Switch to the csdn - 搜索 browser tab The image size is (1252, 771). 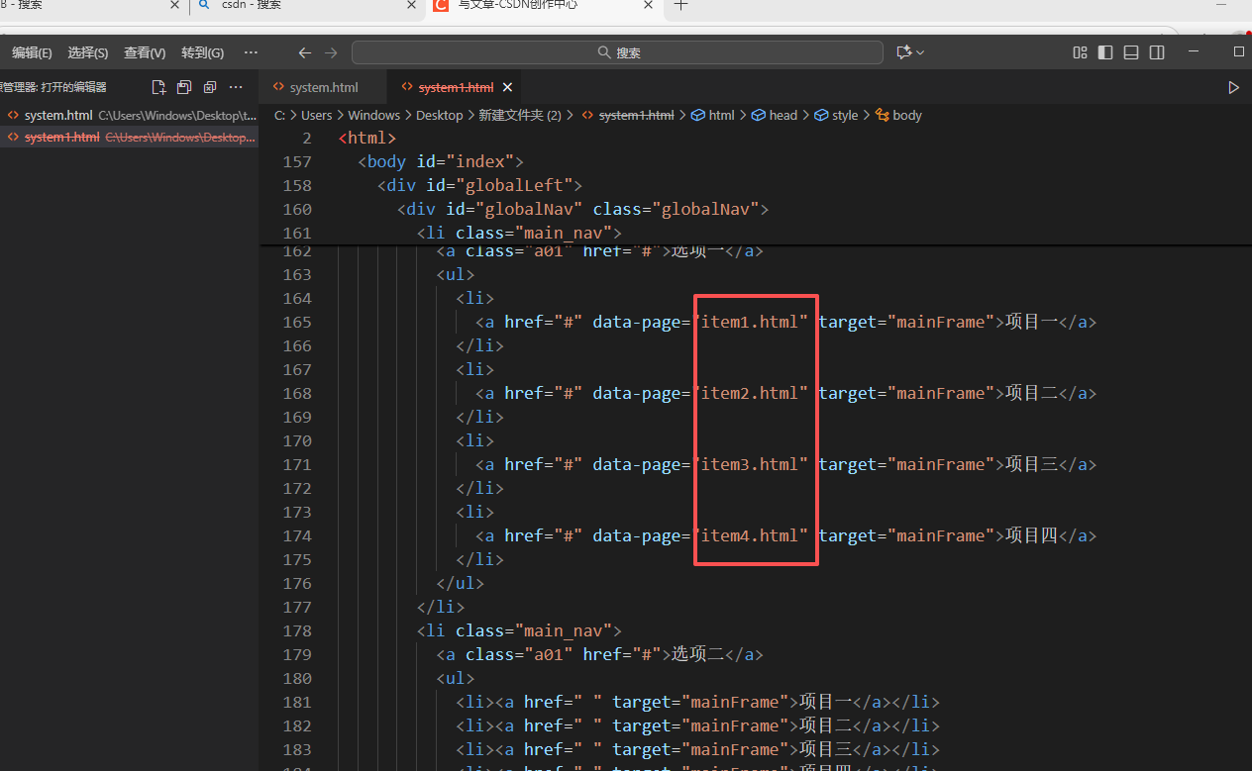point(252,5)
